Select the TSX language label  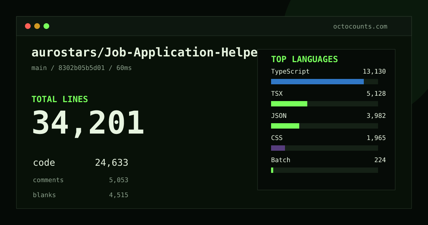(277, 94)
